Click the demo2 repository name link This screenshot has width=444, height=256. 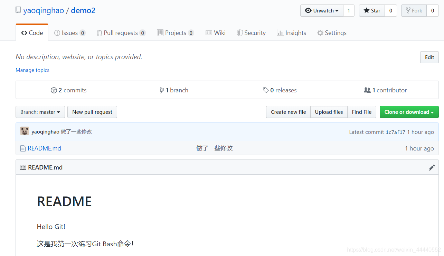point(83,10)
